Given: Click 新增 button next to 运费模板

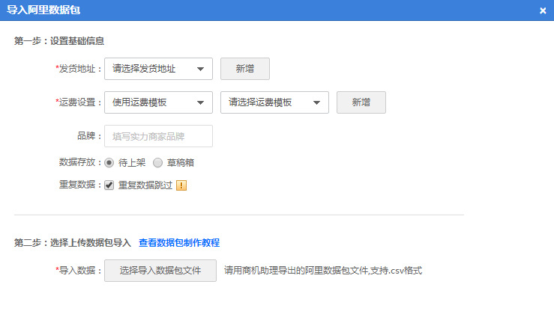Looking at the screenshot, I should coord(361,102).
